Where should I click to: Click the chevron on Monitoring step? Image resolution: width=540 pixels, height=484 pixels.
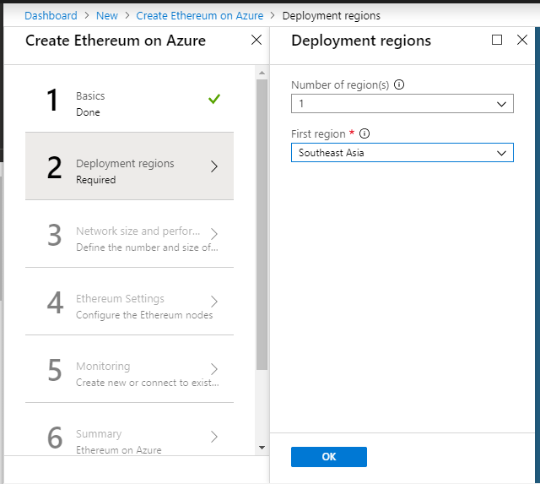[x=214, y=369]
